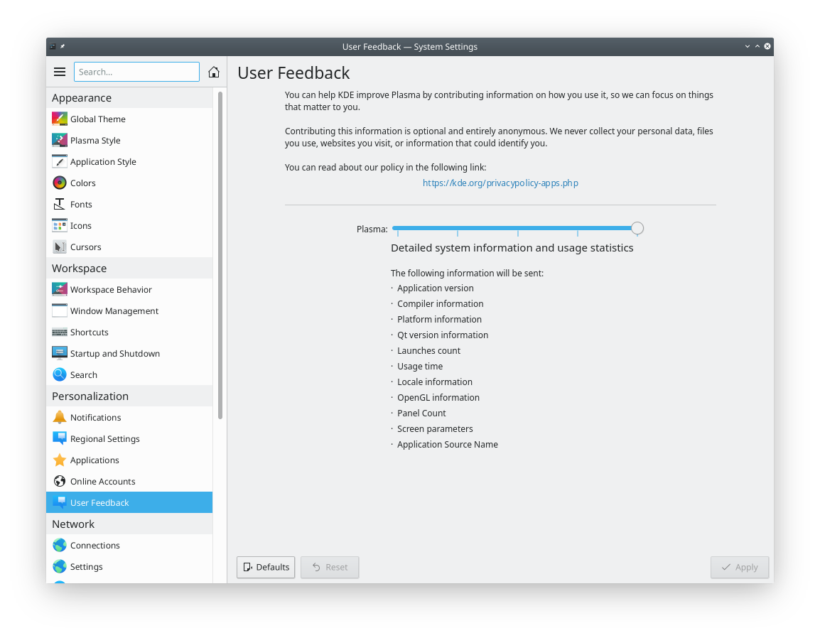This screenshot has height=638, width=820.
Task: Close the System Settings window
Action: (767, 47)
